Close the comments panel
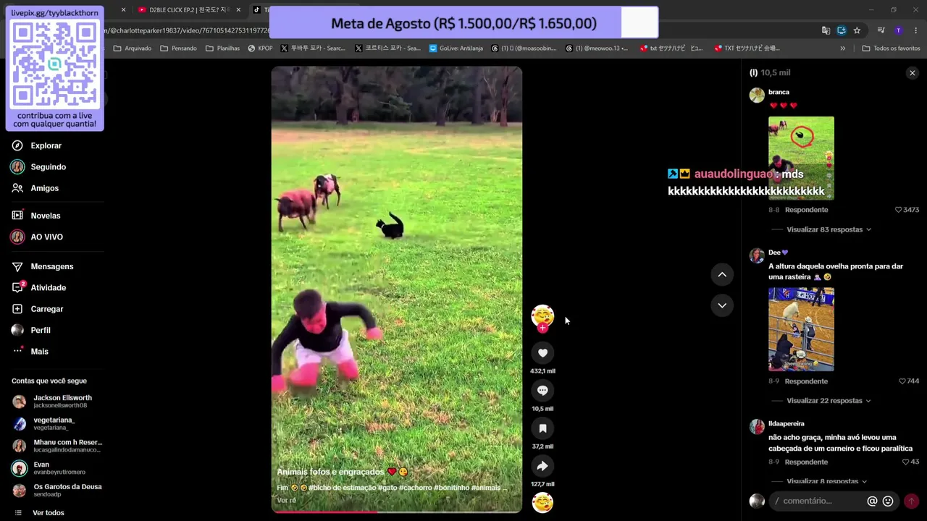Screen dimensions: 927x521 (x=913, y=73)
